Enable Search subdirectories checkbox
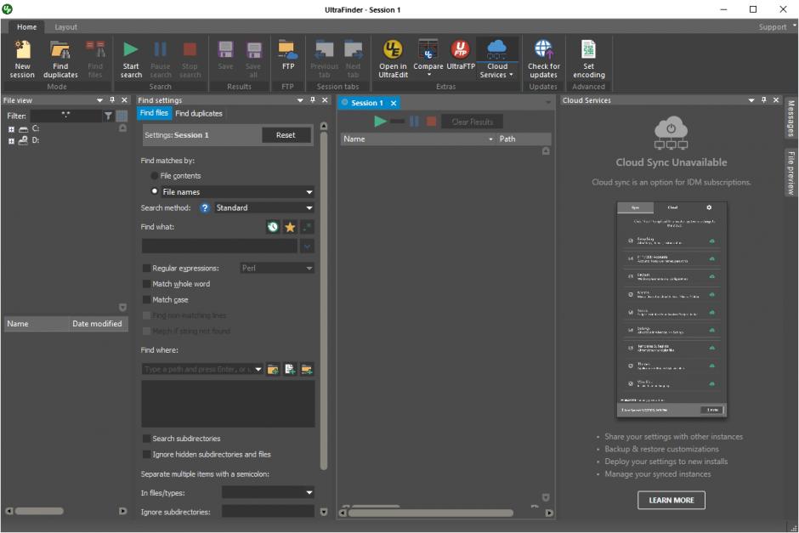The width and height of the screenshot is (799, 533). point(146,439)
